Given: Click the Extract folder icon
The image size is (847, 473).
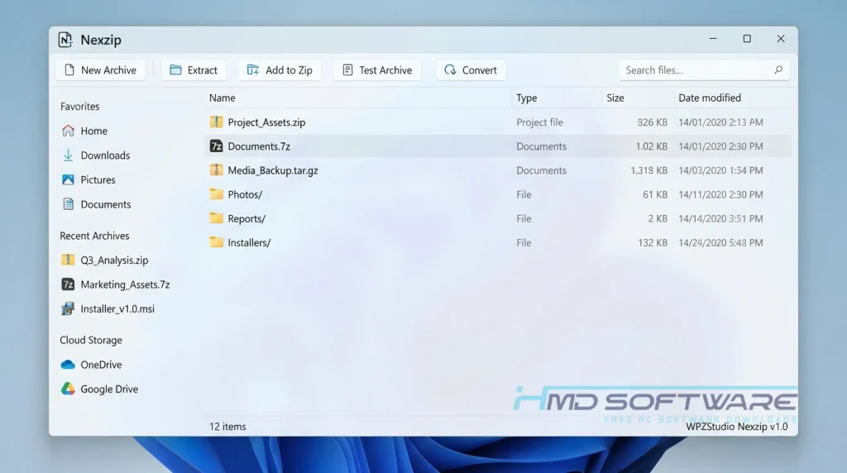Looking at the screenshot, I should [x=175, y=69].
